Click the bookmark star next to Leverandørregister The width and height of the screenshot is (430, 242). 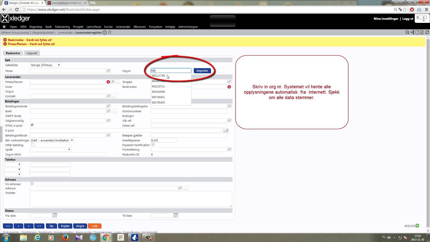tap(110, 33)
